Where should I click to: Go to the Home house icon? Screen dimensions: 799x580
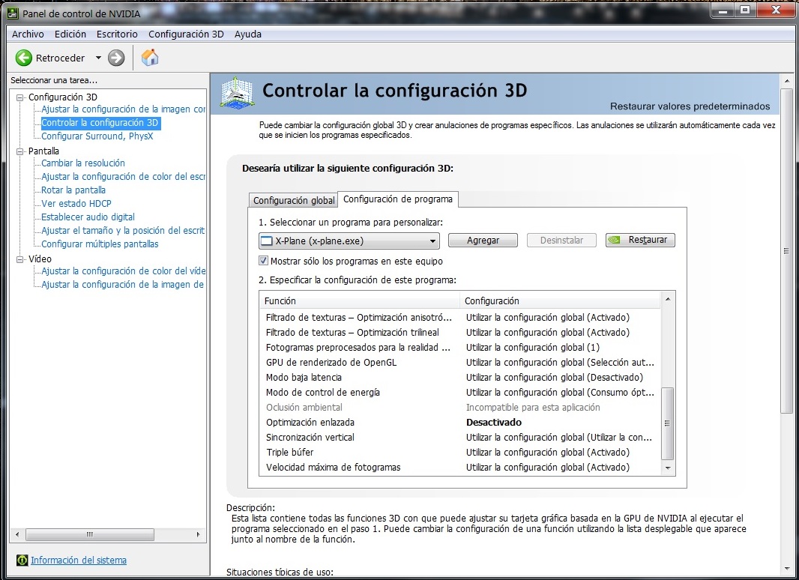click(150, 58)
